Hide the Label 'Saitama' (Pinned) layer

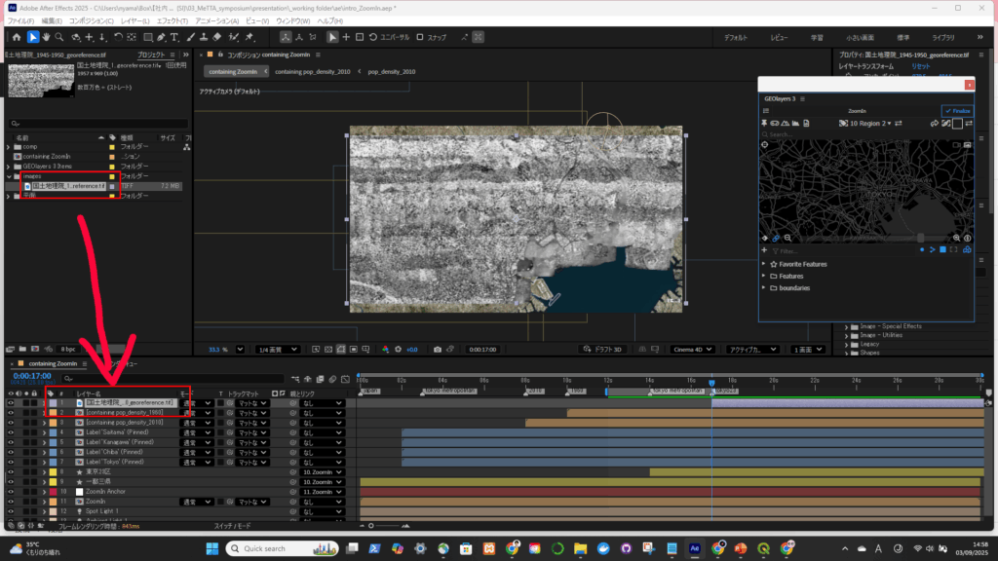tap(11, 432)
